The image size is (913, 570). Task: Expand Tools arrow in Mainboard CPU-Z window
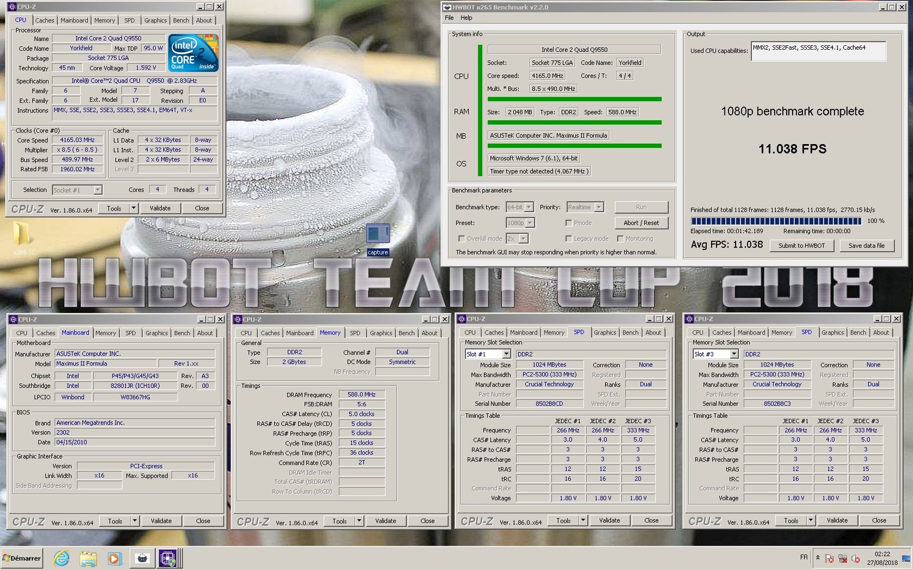point(135,521)
